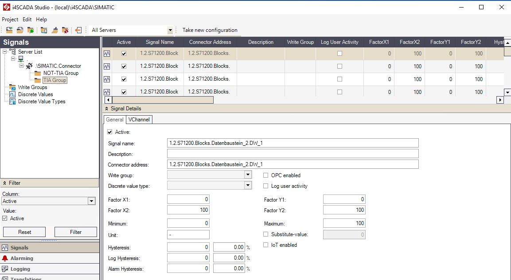Enable Log User Activity in first grid row

tap(339, 54)
